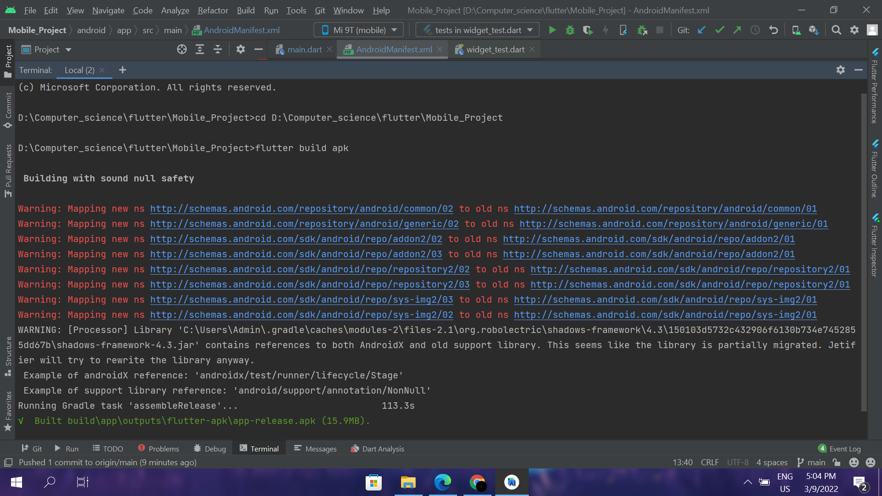Toggle the Commit tool window
882x496 pixels.
[x=8, y=111]
